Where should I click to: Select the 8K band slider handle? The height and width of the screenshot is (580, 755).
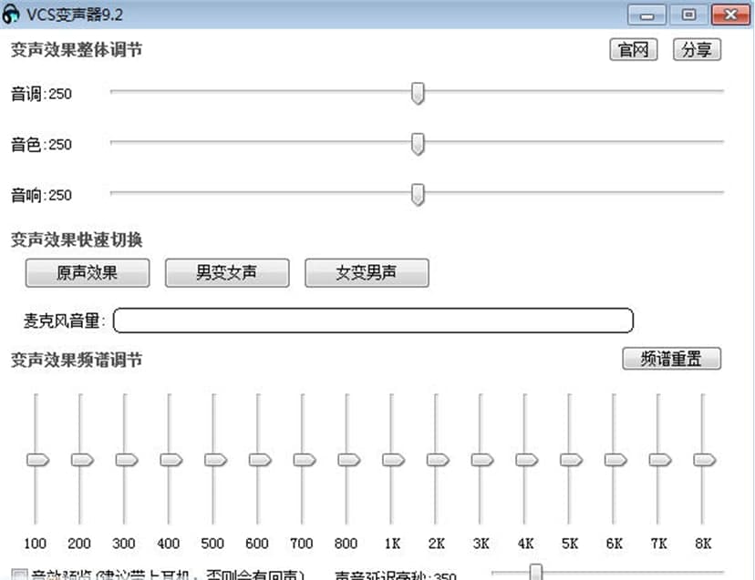[x=702, y=461]
